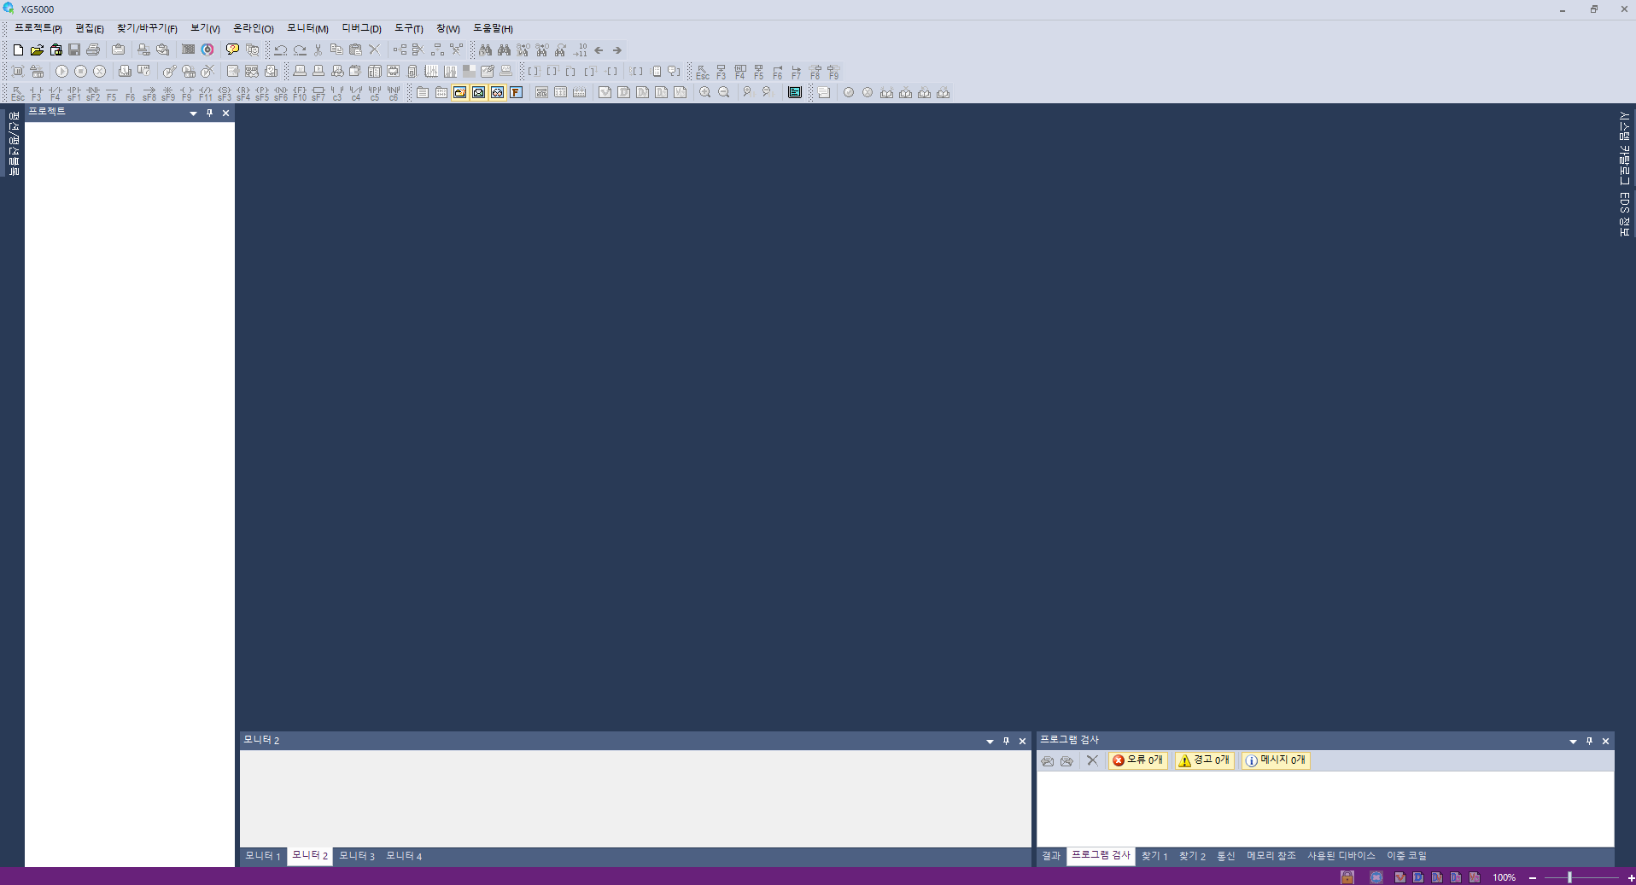
Task: Open the 도구(T) menu
Action: tap(408, 28)
